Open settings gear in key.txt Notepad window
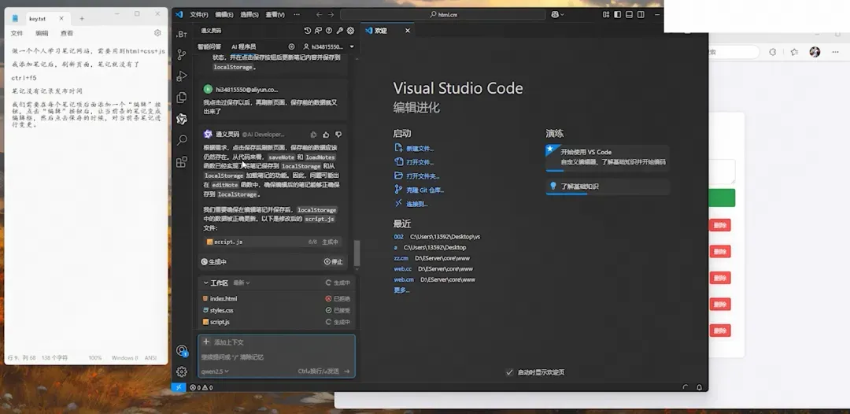Image resolution: width=850 pixels, height=414 pixels. 157,33
